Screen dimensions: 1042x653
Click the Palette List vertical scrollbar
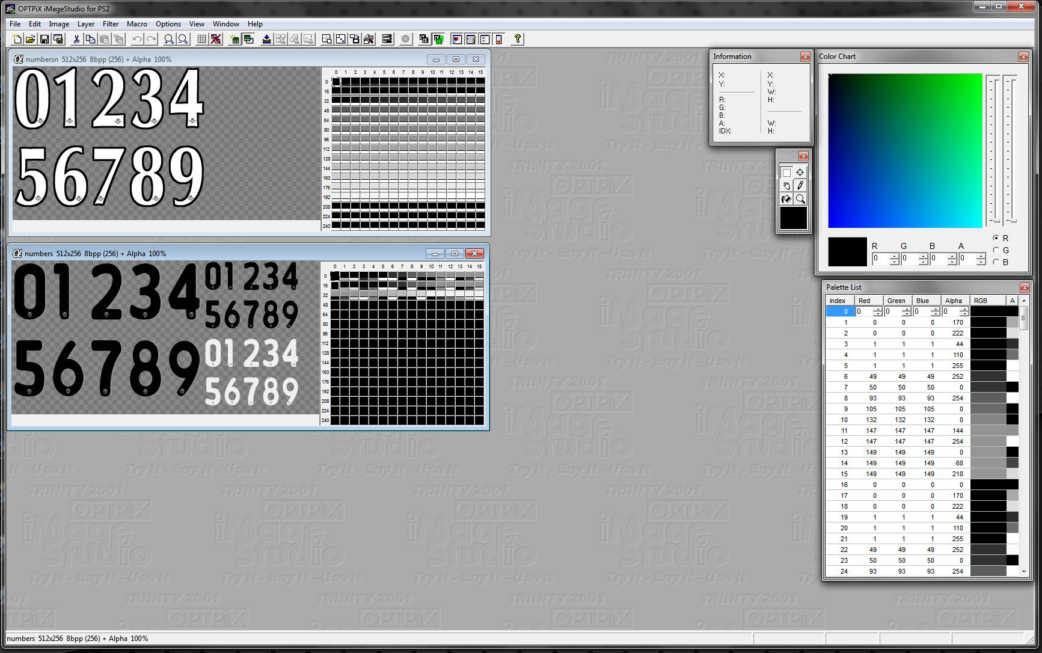click(x=1024, y=436)
